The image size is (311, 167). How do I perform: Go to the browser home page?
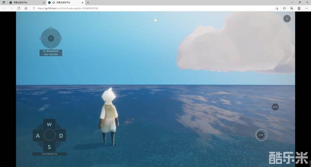(26, 8)
